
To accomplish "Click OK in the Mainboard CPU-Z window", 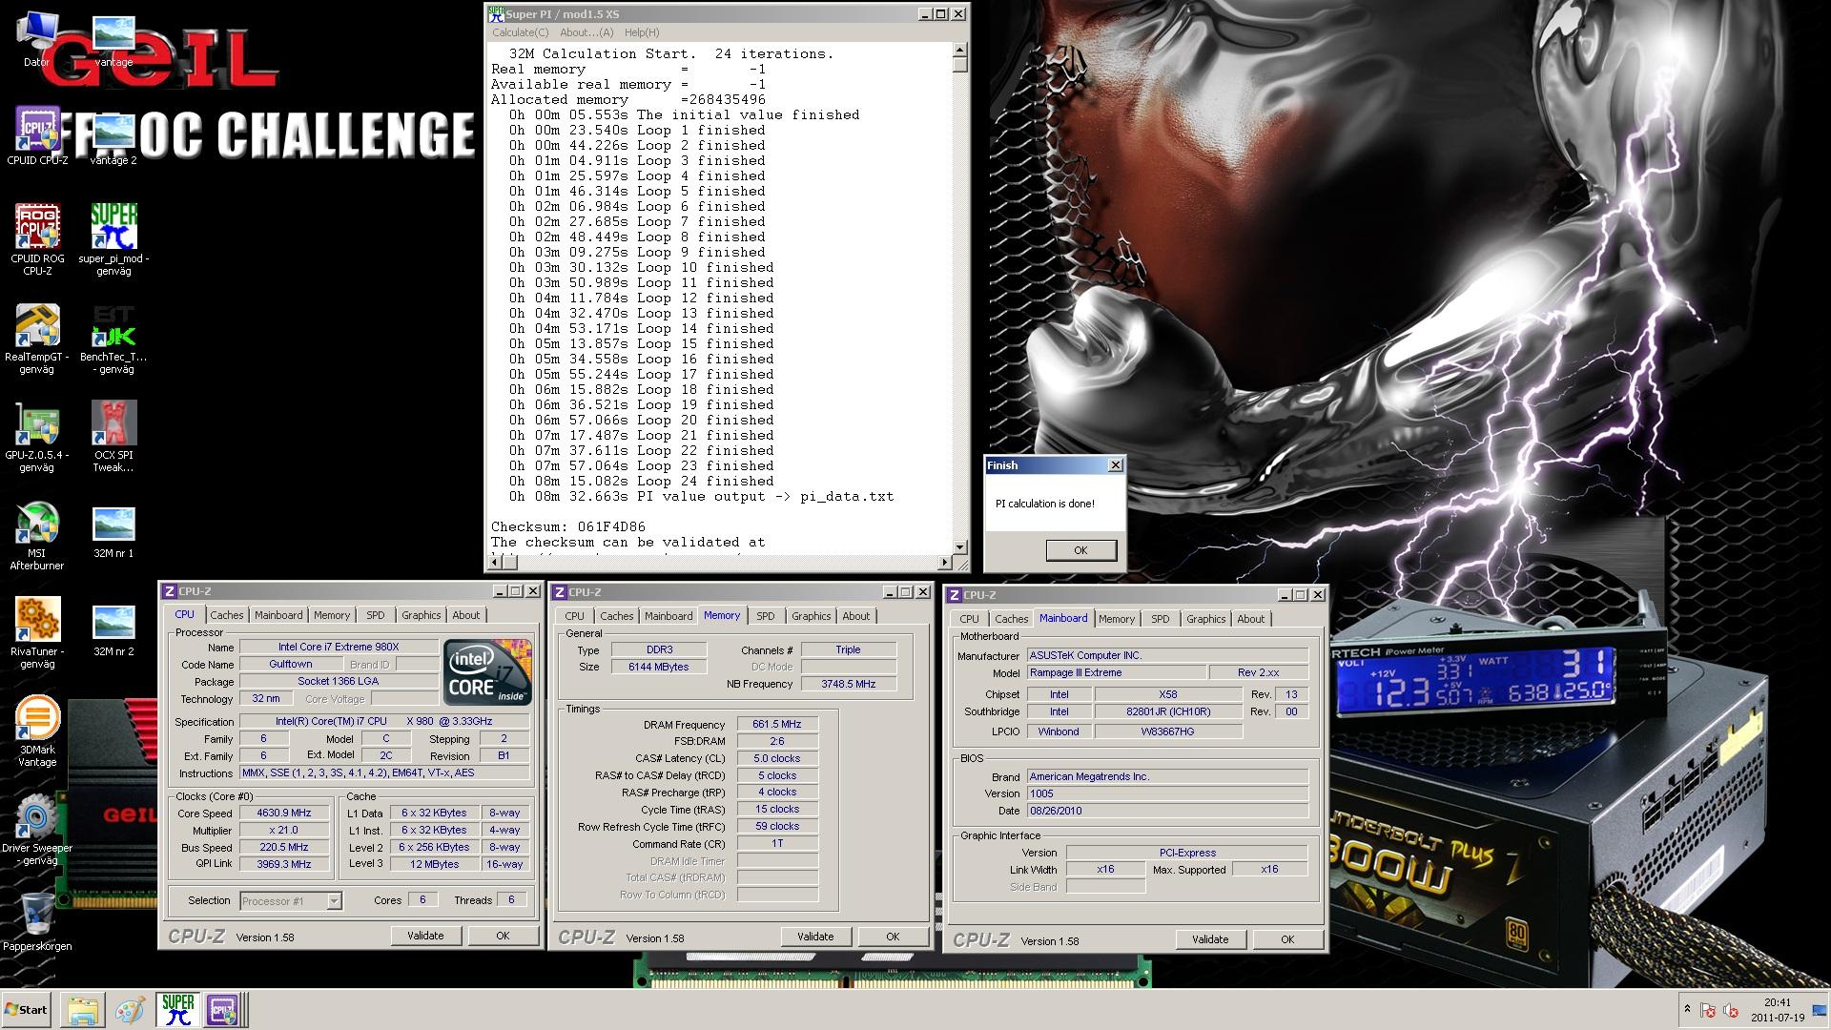I will pos(1287,939).
